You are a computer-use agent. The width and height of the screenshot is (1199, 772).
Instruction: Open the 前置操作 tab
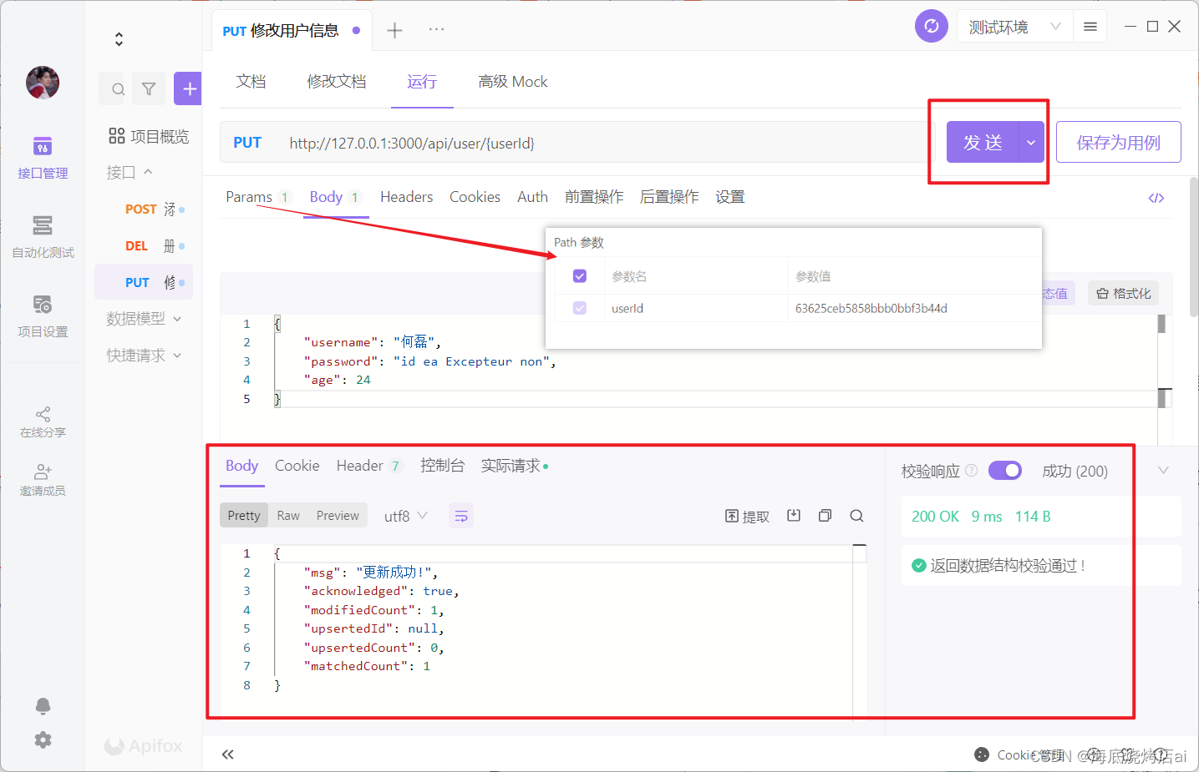[594, 197]
